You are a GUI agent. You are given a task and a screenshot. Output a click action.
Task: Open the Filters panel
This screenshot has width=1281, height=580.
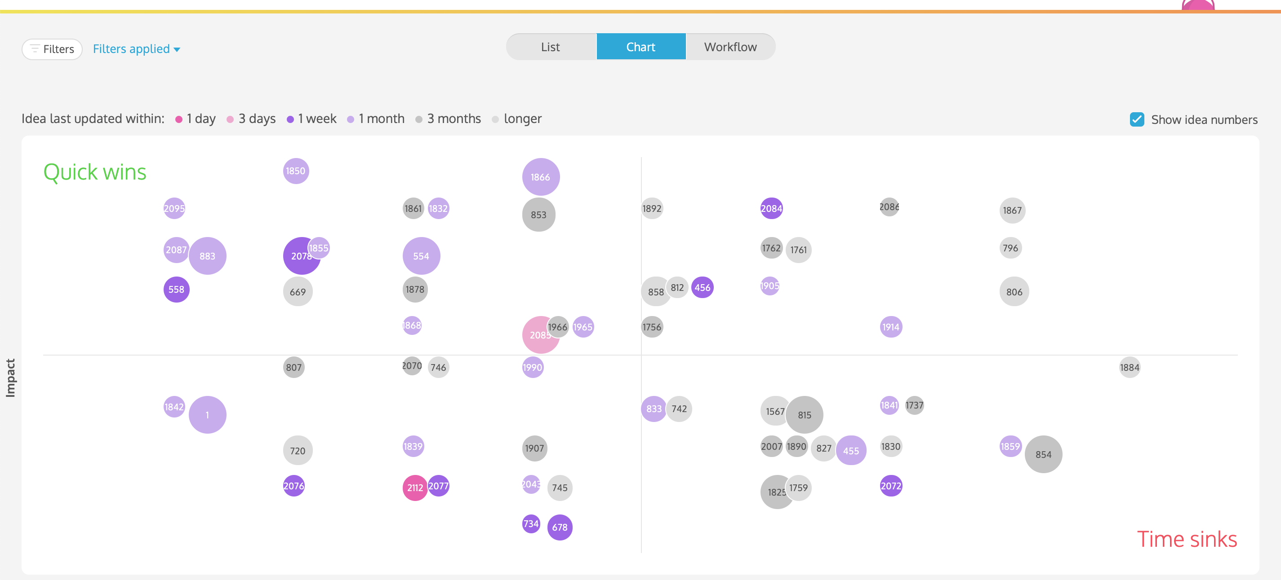tap(52, 48)
